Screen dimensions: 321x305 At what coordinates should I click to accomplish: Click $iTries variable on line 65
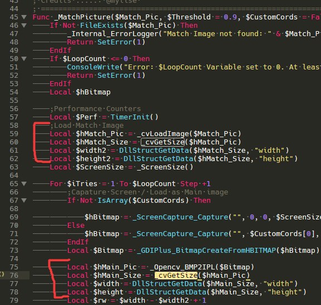point(82,183)
